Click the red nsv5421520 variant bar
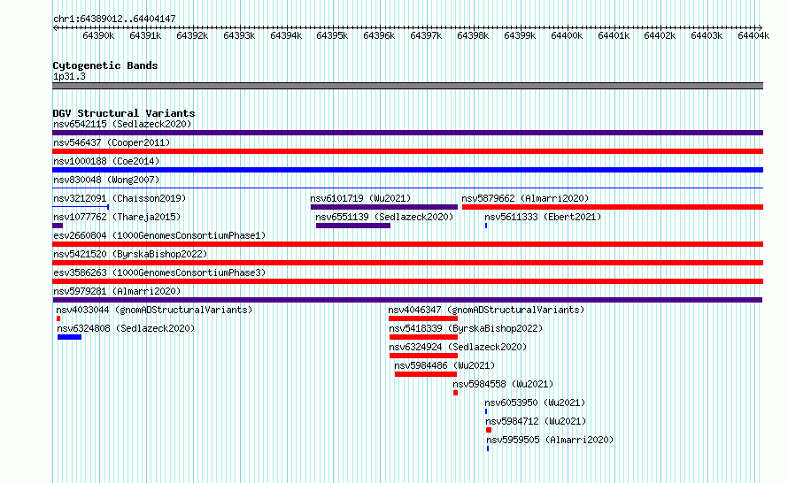Screen dimensions: 788x483 407,263
